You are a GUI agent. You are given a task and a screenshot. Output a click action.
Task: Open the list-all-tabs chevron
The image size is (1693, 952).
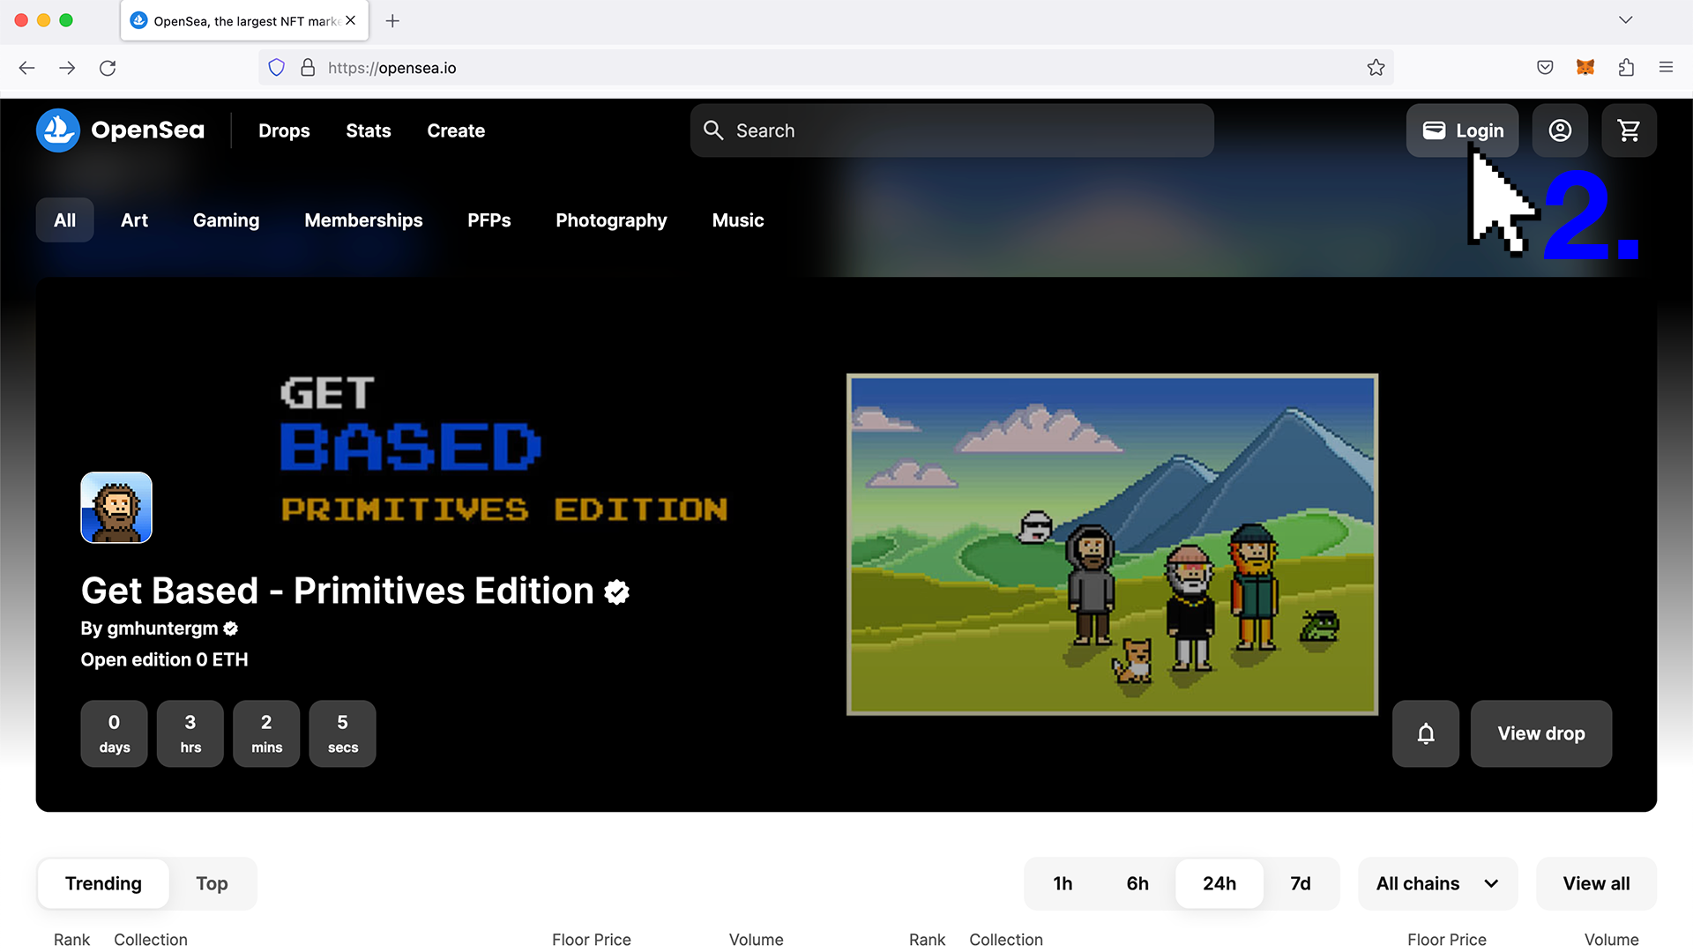tap(1625, 20)
